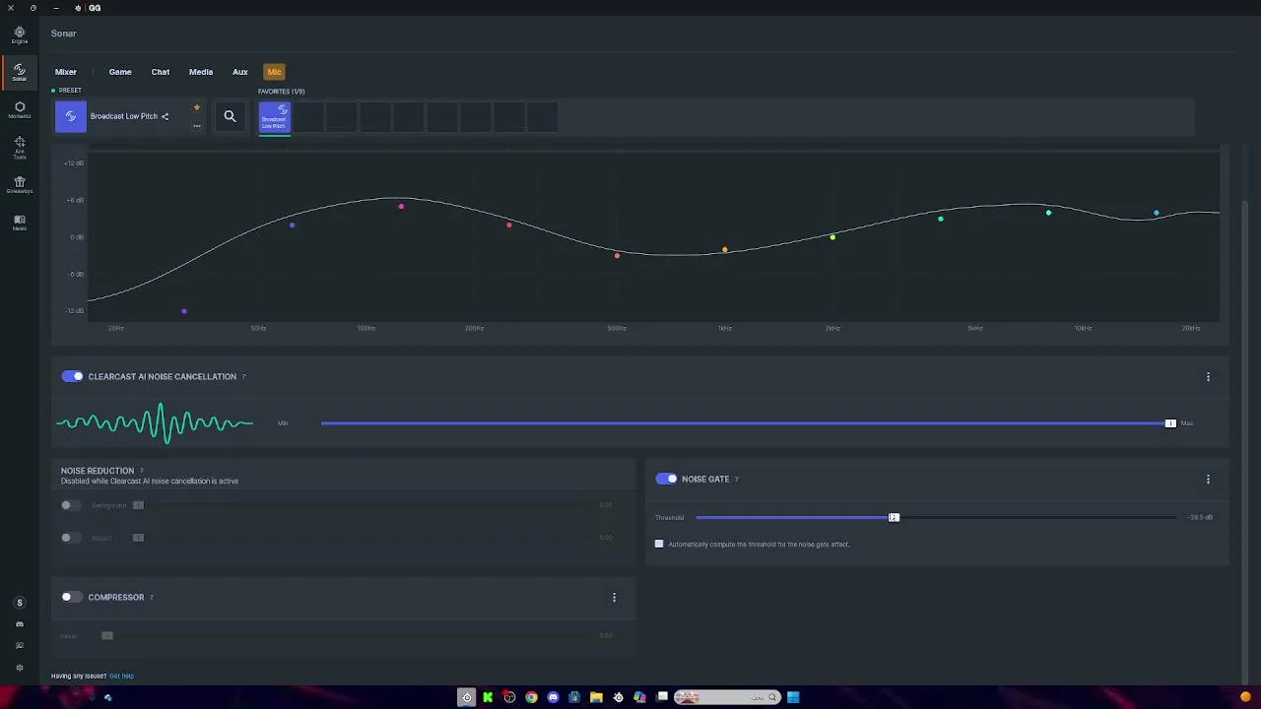This screenshot has height=709, width=1261.
Task: Toggle the Compressor switch
Action: [72, 597]
